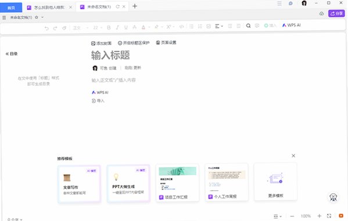
Task: Insert a checkbox task list
Action: coord(209,26)
